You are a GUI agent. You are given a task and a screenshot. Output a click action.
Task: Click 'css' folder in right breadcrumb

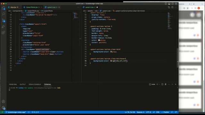click(96, 11)
